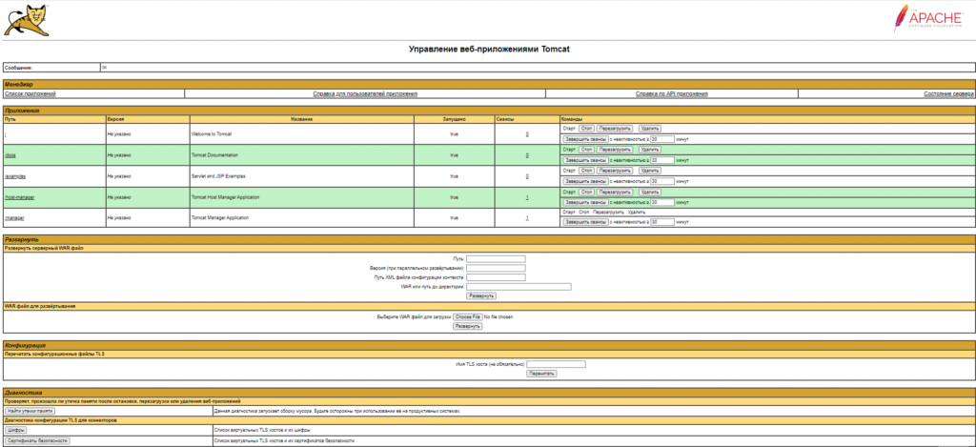Click Перезагрузить for Tomcat Documentation
976x447 pixels.
(x=615, y=150)
